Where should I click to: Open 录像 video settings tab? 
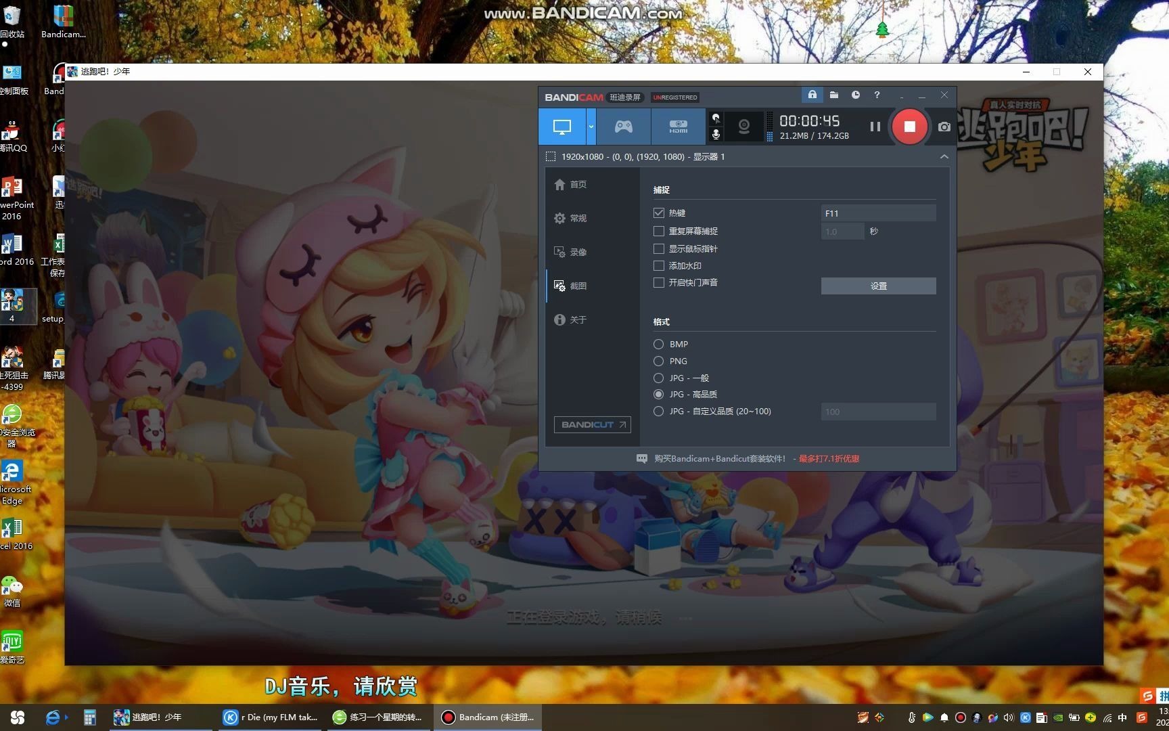point(570,252)
